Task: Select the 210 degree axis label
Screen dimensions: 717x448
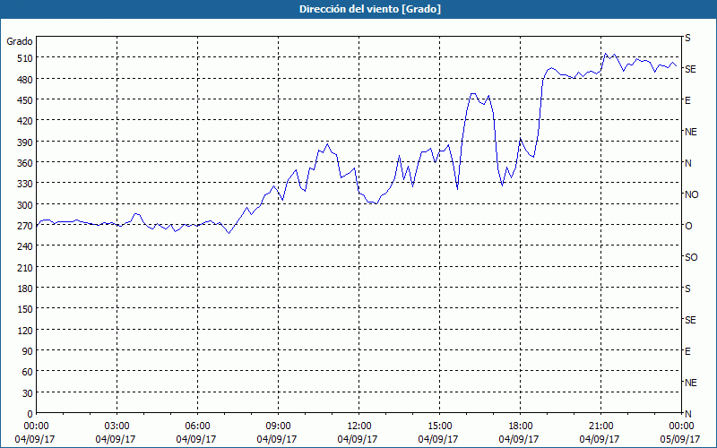Action: (26, 268)
